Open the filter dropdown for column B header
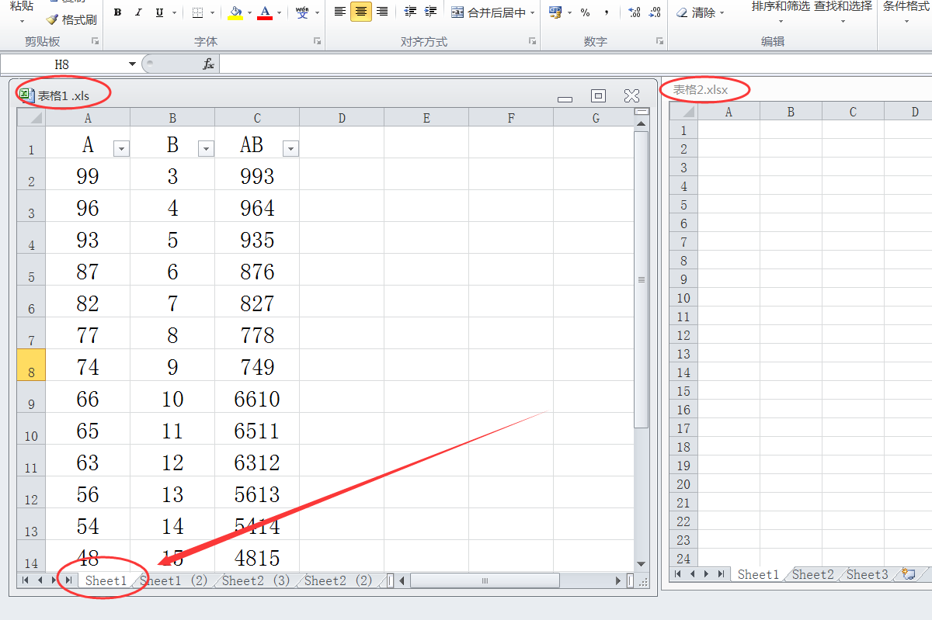Image resolution: width=932 pixels, height=620 pixels. click(206, 149)
